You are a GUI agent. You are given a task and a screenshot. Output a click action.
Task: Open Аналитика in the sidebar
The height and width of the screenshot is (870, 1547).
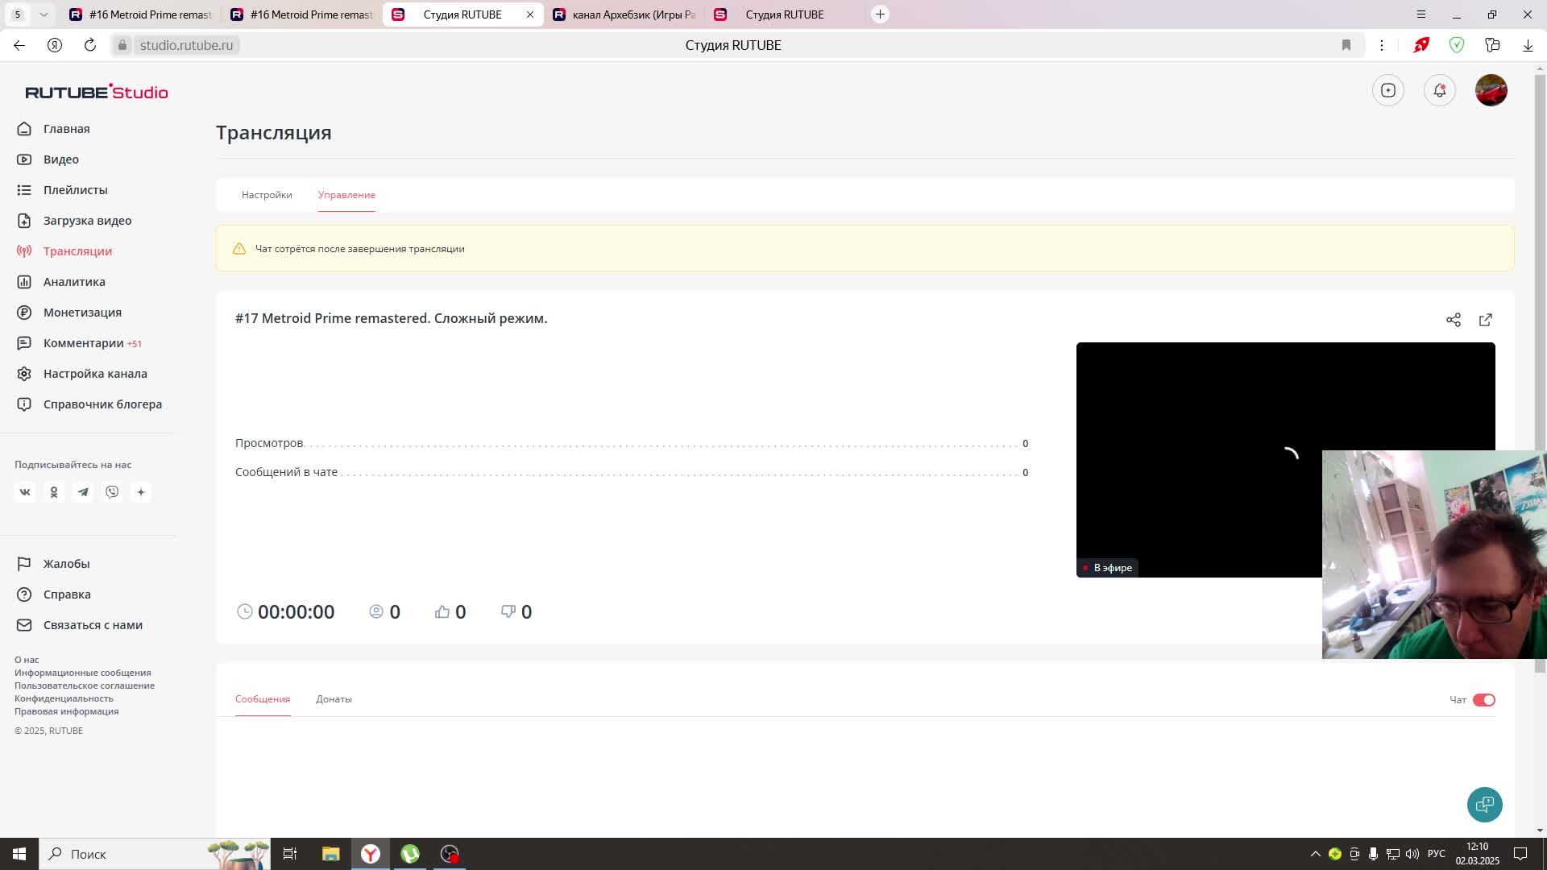pos(74,282)
